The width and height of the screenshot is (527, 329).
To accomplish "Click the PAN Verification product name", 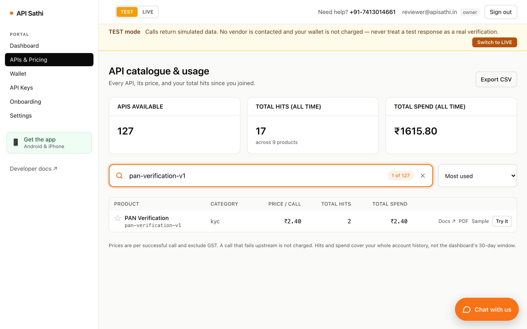I will coord(147,218).
